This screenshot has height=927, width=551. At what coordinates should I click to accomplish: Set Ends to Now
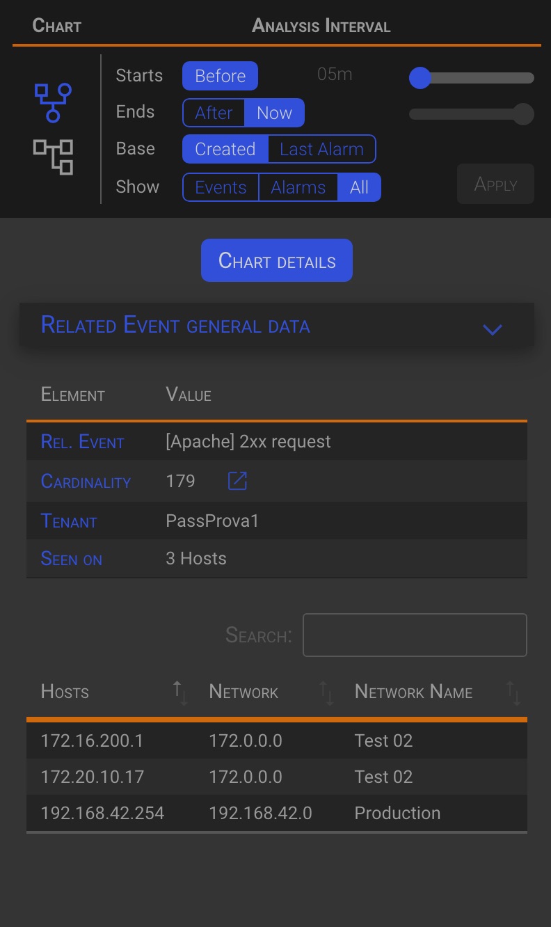274,113
